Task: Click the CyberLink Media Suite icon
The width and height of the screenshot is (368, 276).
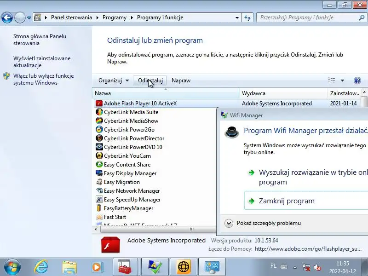Action: point(99,112)
